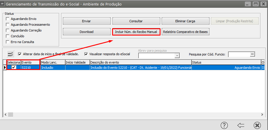Tick the Concluído status checkbox
Screen dimensions: 268x130
click(x=8, y=36)
